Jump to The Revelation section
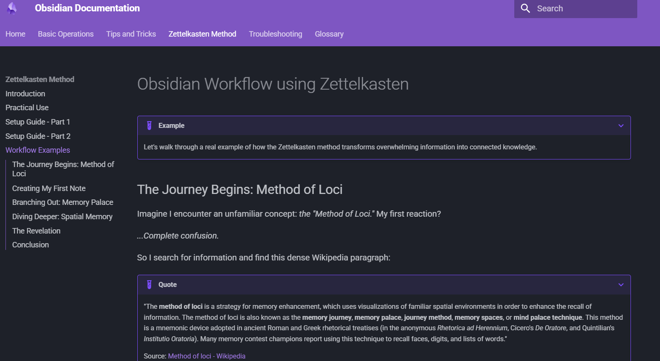Viewport: 660px width, 361px height. coord(36,231)
